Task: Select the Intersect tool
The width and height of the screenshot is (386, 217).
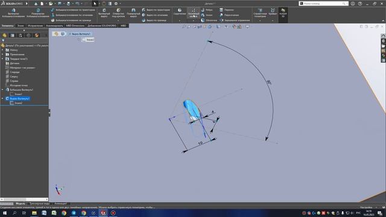Action: coord(229,15)
